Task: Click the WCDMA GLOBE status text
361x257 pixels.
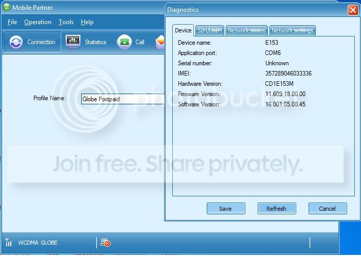Action: point(38,243)
